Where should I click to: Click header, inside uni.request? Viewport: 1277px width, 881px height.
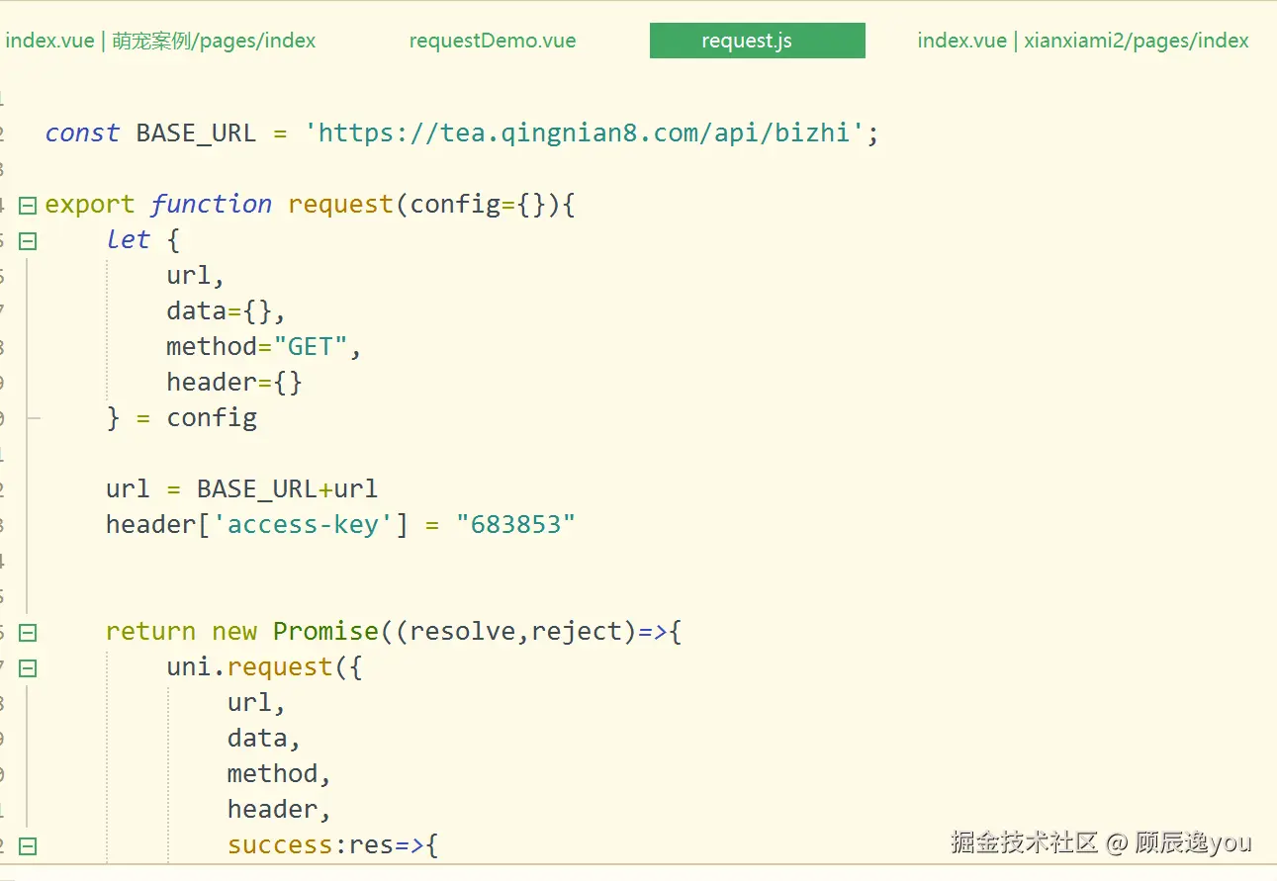tap(279, 809)
